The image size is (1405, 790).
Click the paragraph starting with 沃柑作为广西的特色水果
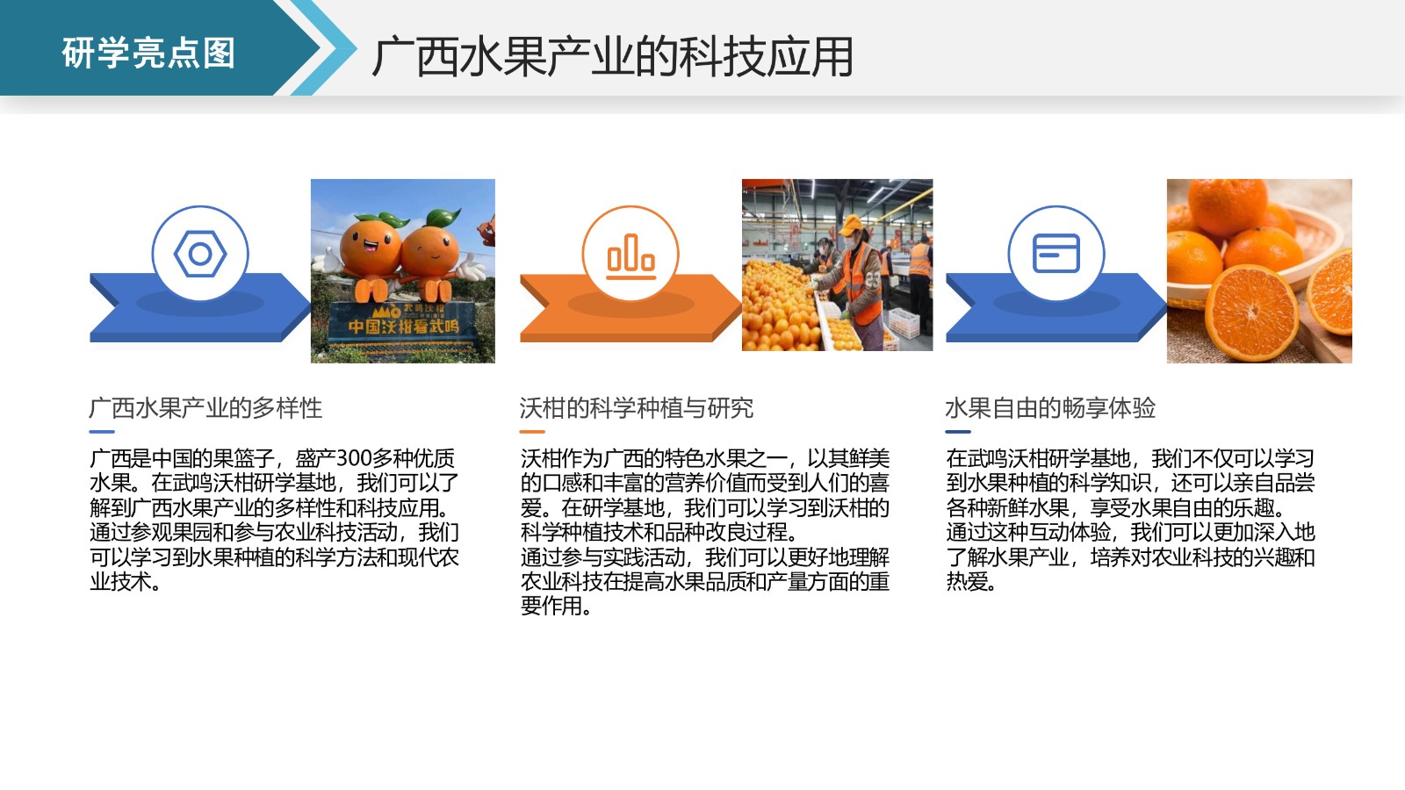point(704,532)
